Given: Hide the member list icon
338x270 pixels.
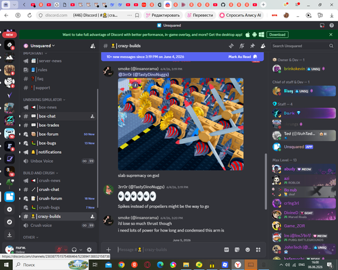Looking at the screenshot, I should point(263,46).
